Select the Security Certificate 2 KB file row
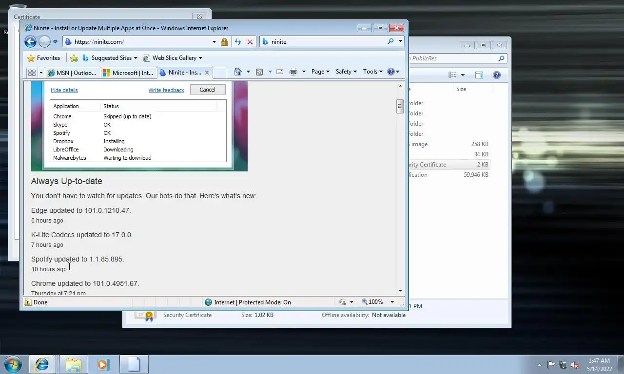624x374 pixels. pos(448,165)
